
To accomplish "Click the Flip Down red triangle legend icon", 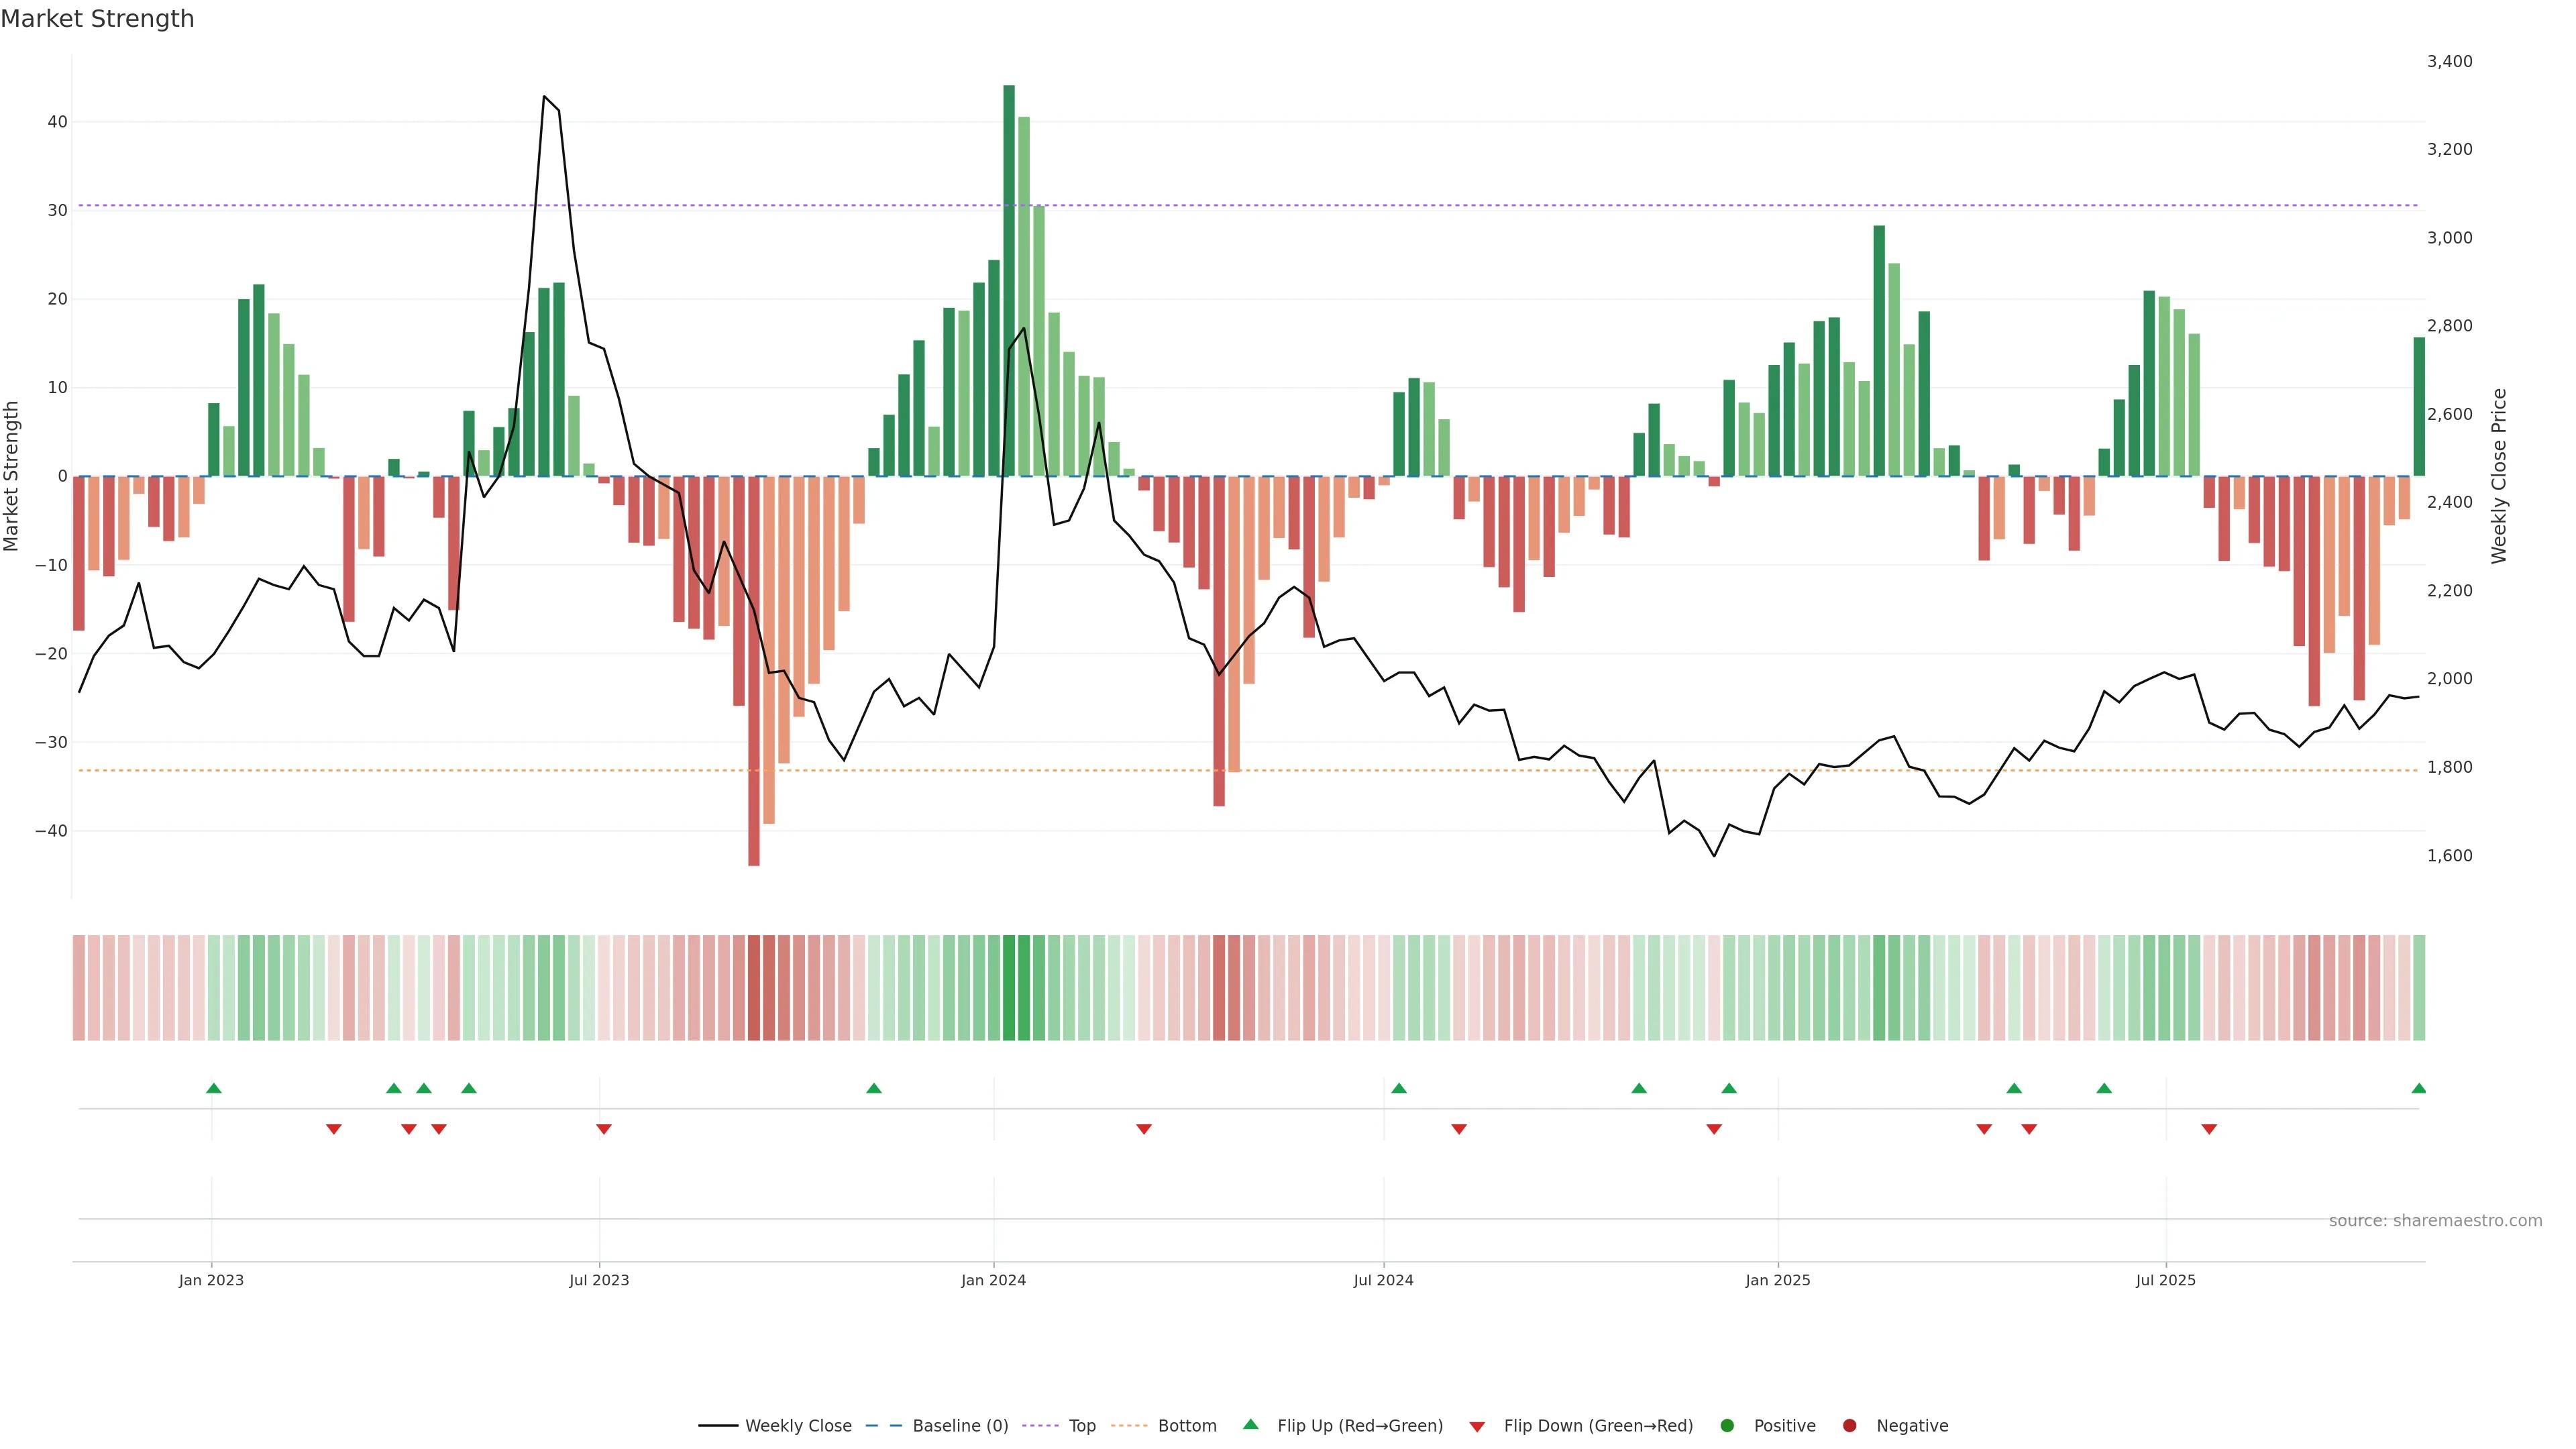I will [1477, 1427].
